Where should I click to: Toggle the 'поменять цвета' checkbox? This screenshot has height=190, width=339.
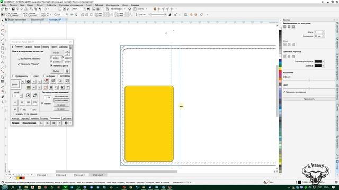pyautogui.click(x=51, y=65)
